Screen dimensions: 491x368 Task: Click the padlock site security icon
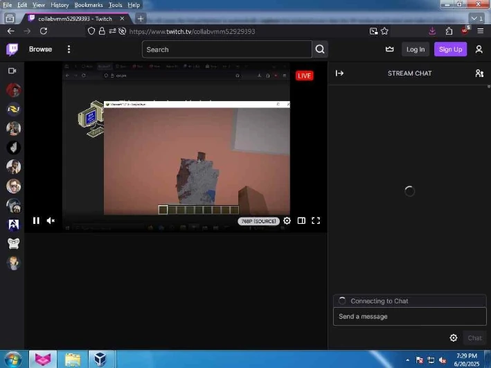coord(102,31)
